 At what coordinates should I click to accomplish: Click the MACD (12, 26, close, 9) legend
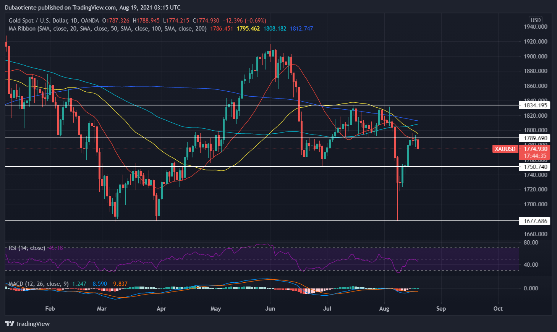click(x=39, y=284)
